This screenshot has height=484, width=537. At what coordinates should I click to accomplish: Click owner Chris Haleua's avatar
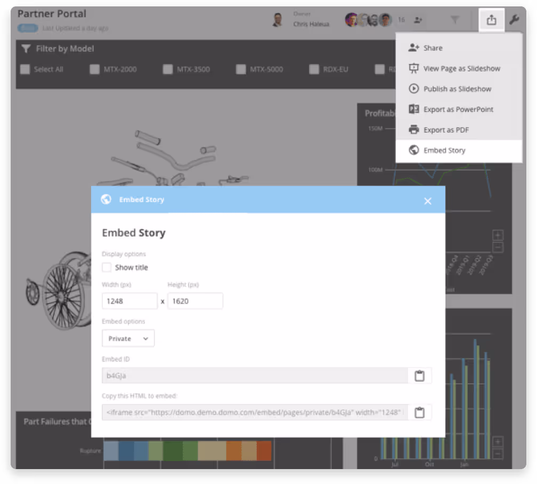coord(278,20)
